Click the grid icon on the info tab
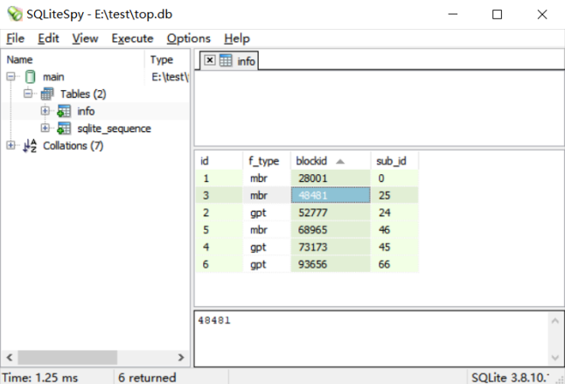Image resolution: width=565 pixels, height=384 pixels. (x=226, y=60)
